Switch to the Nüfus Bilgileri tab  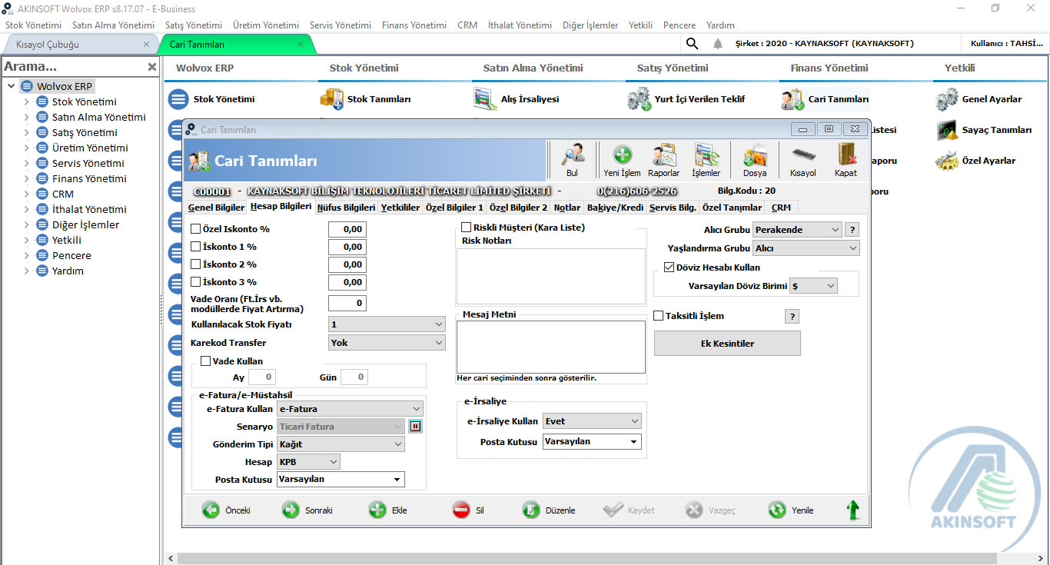point(347,207)
